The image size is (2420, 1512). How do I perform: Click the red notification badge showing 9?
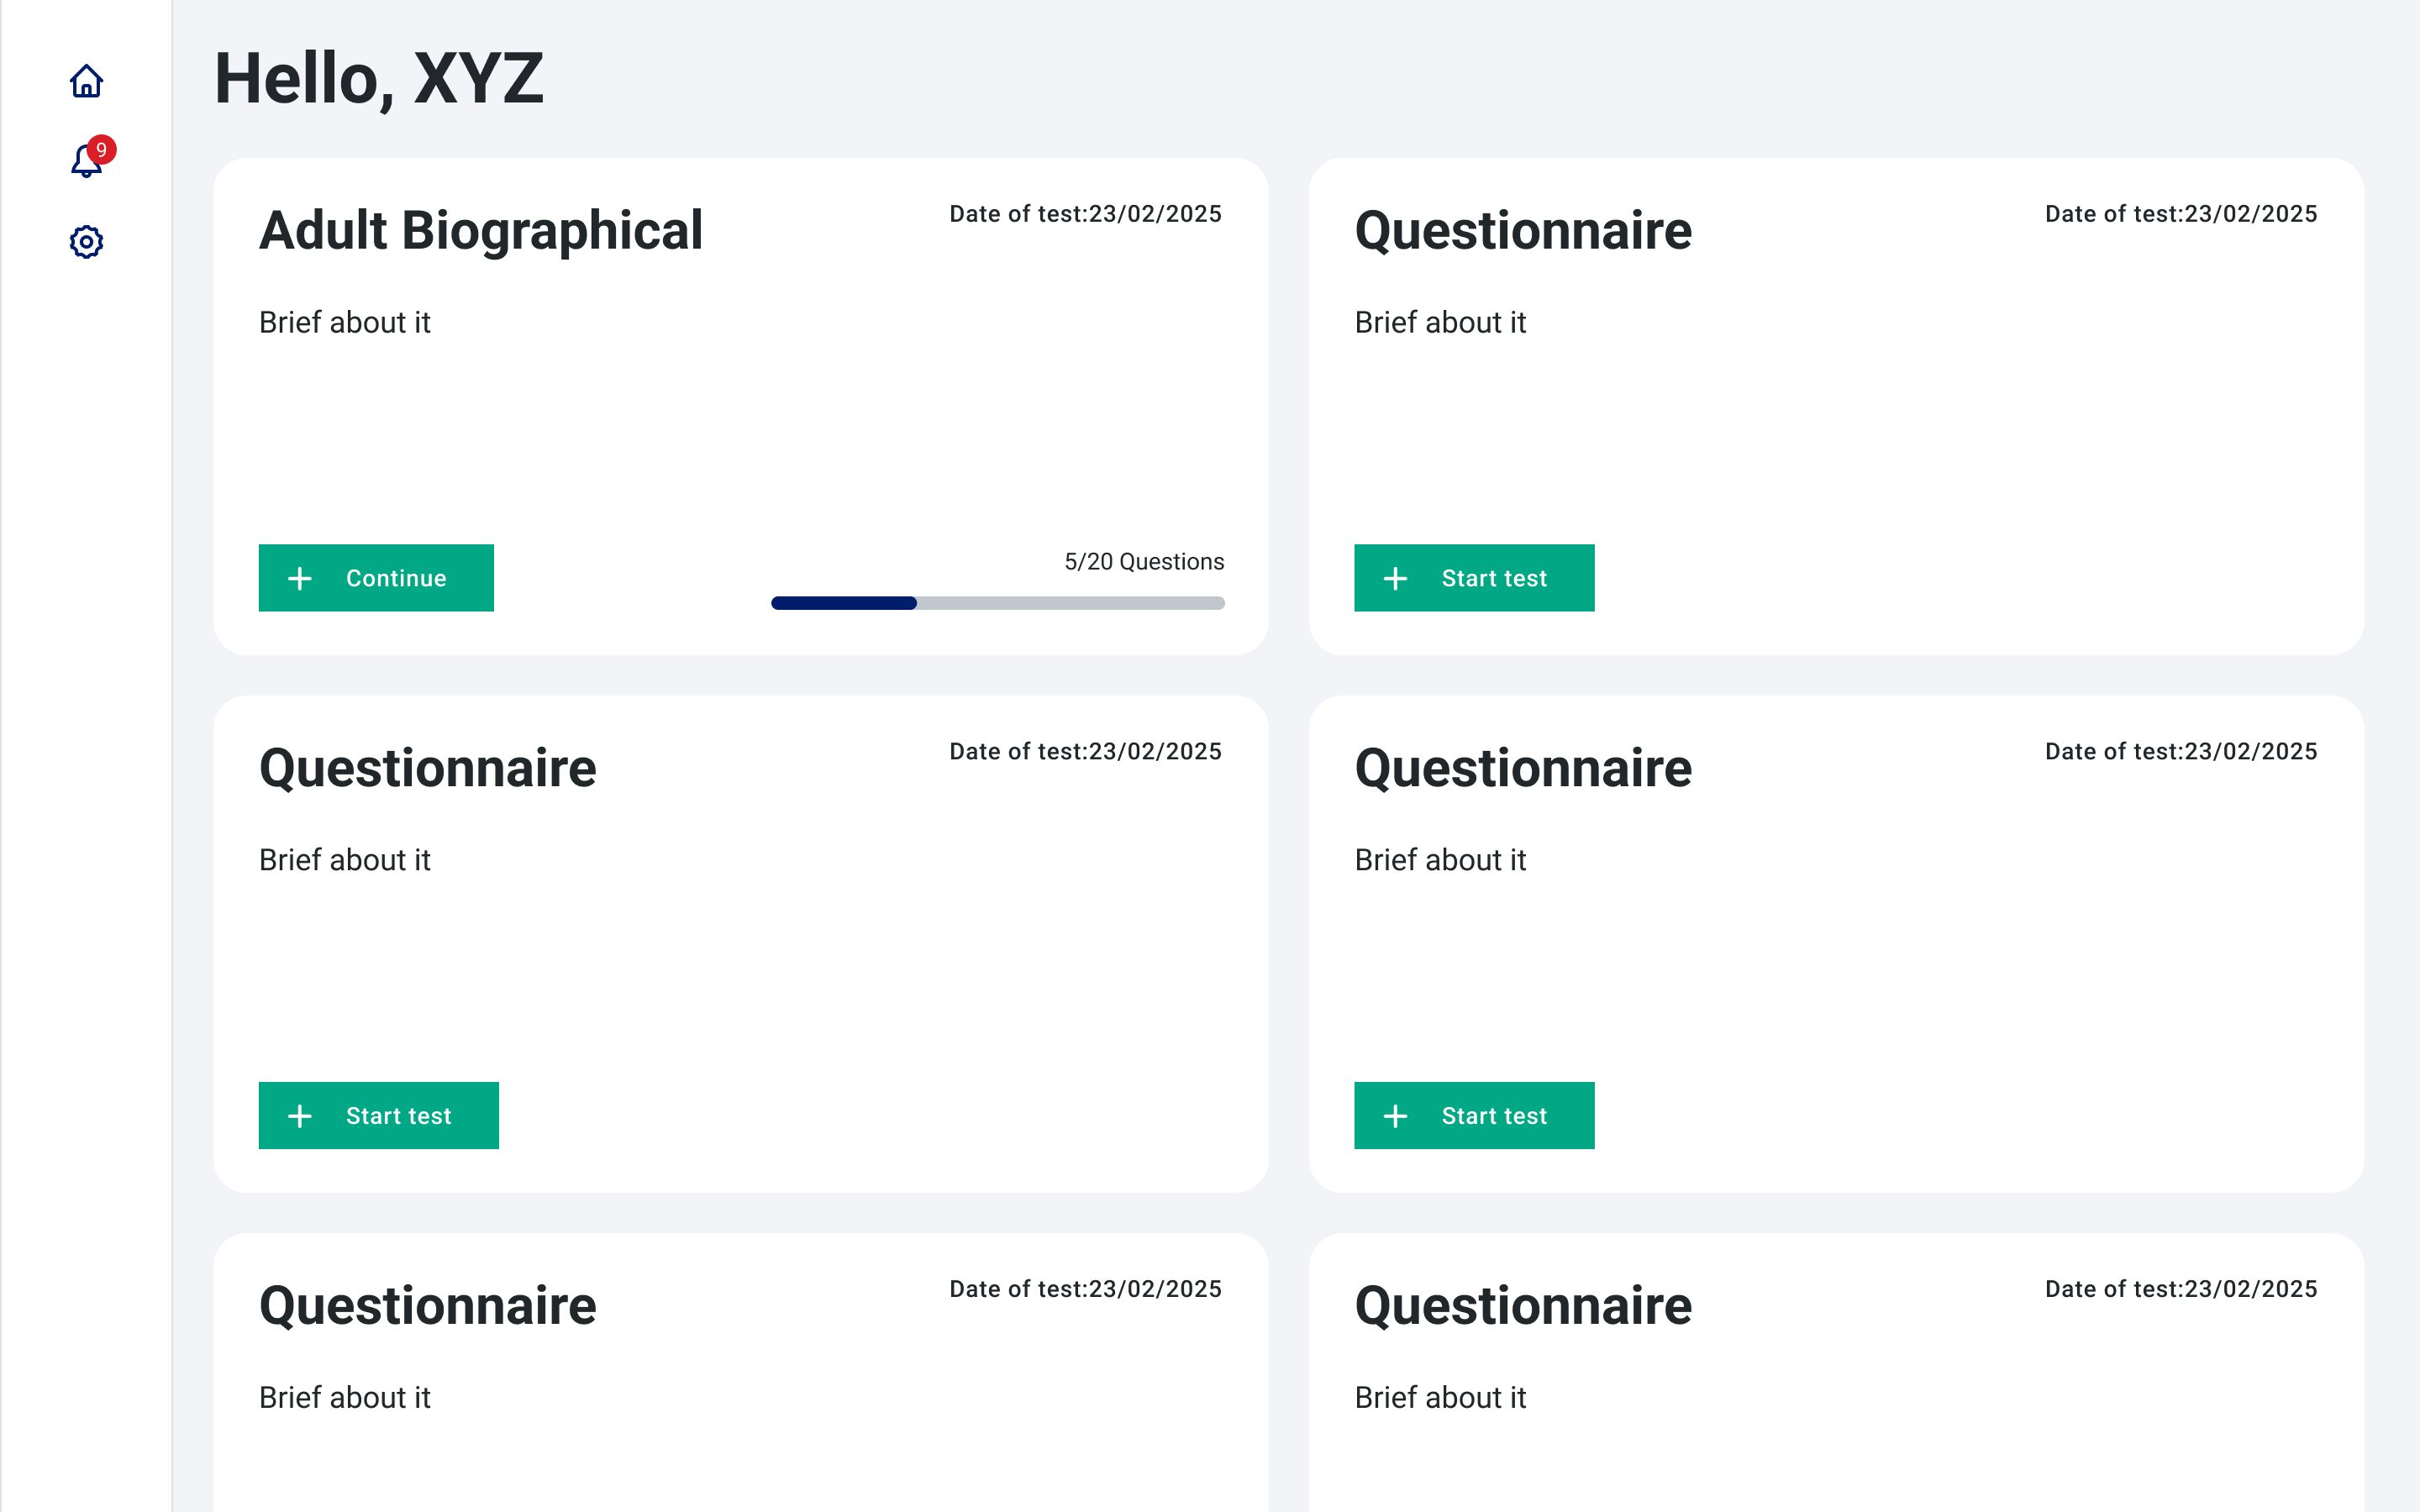click(101, 147)
